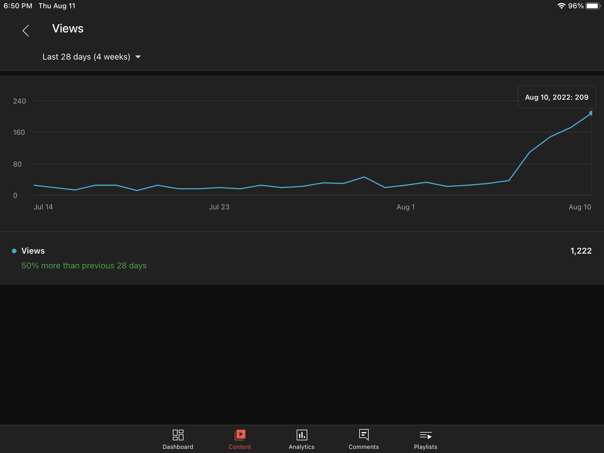The image size is (604, 453).
Task: Click the Views legend label
Action: pyautogui.click(x=33, y=251)
